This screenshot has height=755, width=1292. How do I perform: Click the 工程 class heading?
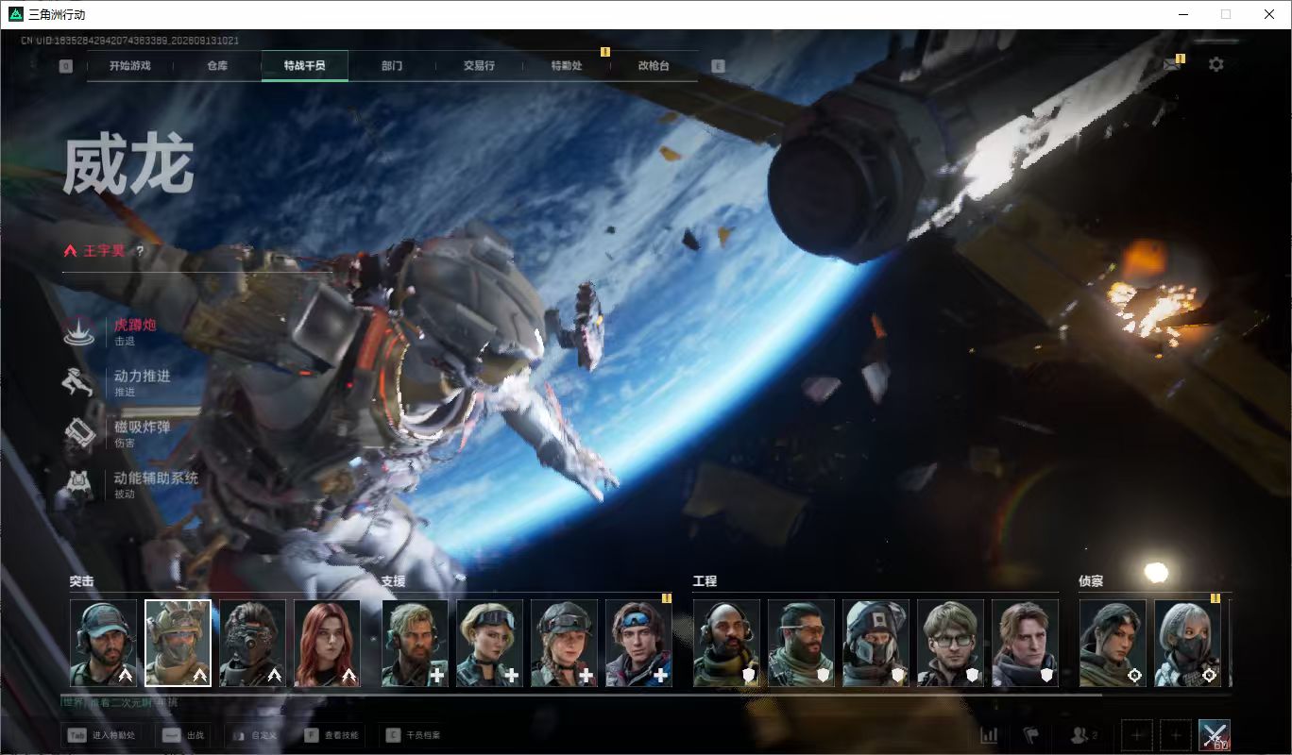tap(705, 581)
